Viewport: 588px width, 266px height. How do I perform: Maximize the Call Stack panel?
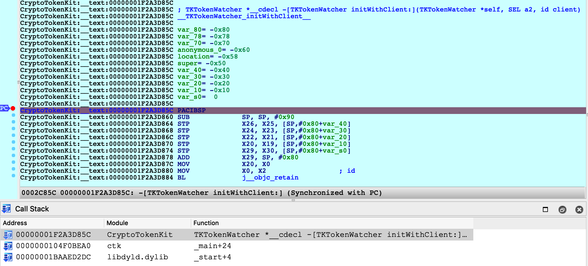545,209
